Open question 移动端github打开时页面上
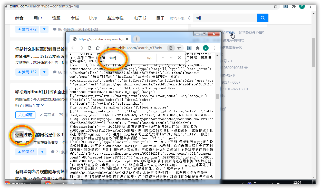The image size is (321, 189). 40,92
